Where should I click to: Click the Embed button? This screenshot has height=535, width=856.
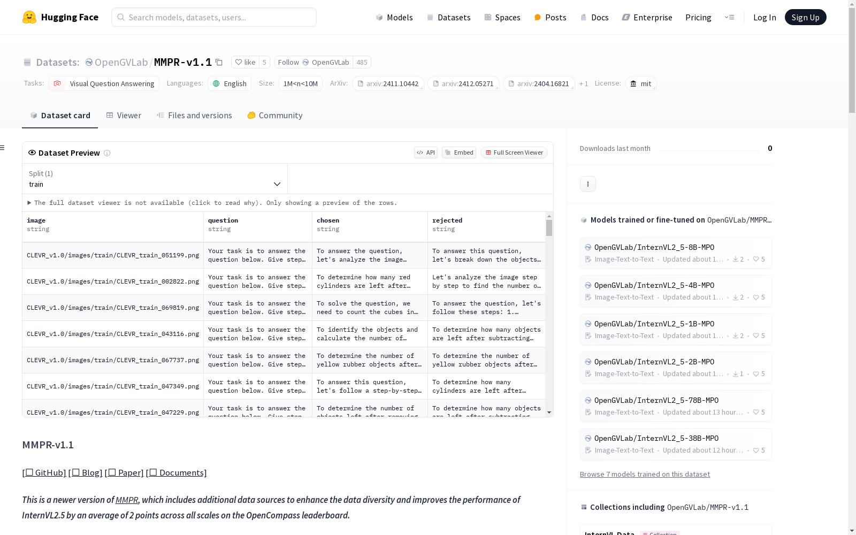click(x=459, y=152)
